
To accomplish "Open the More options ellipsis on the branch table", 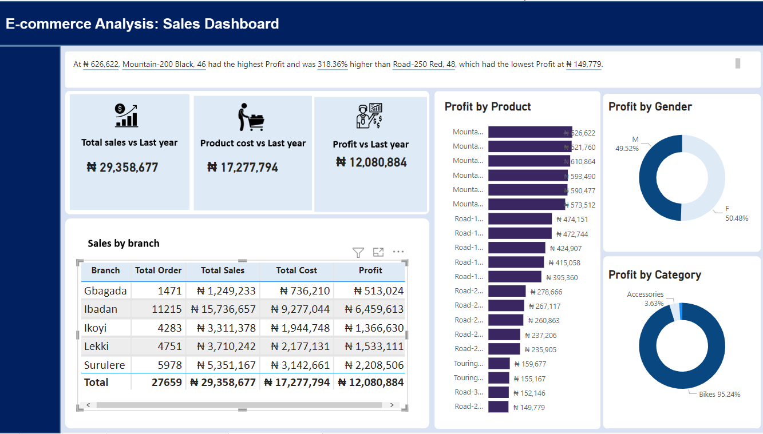I will (398, 252).
